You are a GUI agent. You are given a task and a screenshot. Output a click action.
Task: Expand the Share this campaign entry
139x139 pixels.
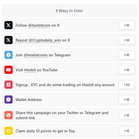click(69, 115)
